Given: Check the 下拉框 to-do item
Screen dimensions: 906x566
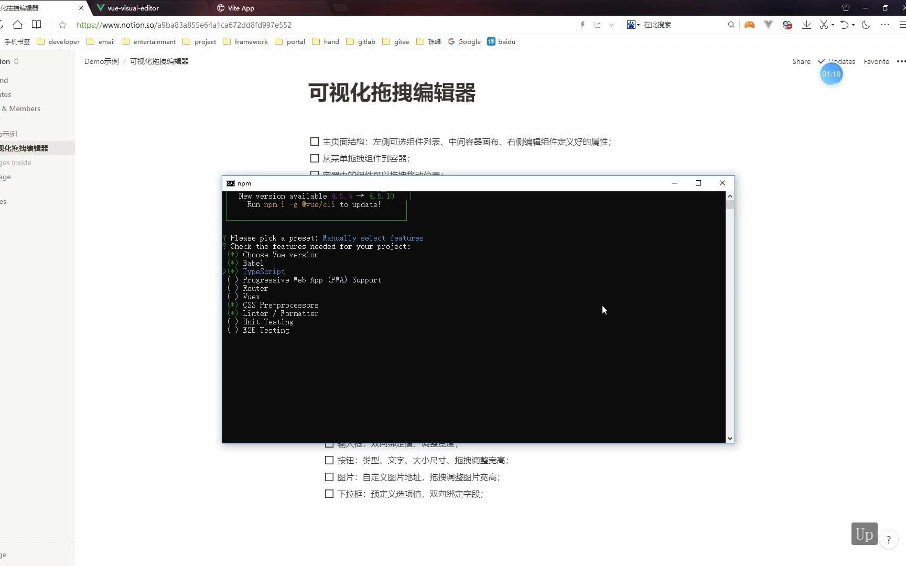Looking at the screenshot, I should coord(329,494).
